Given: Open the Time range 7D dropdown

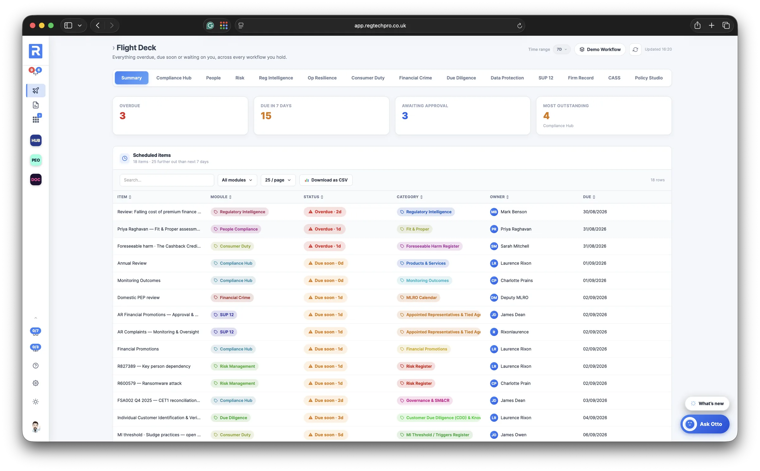Looking at the screenshot, I should tap(562, 49).
